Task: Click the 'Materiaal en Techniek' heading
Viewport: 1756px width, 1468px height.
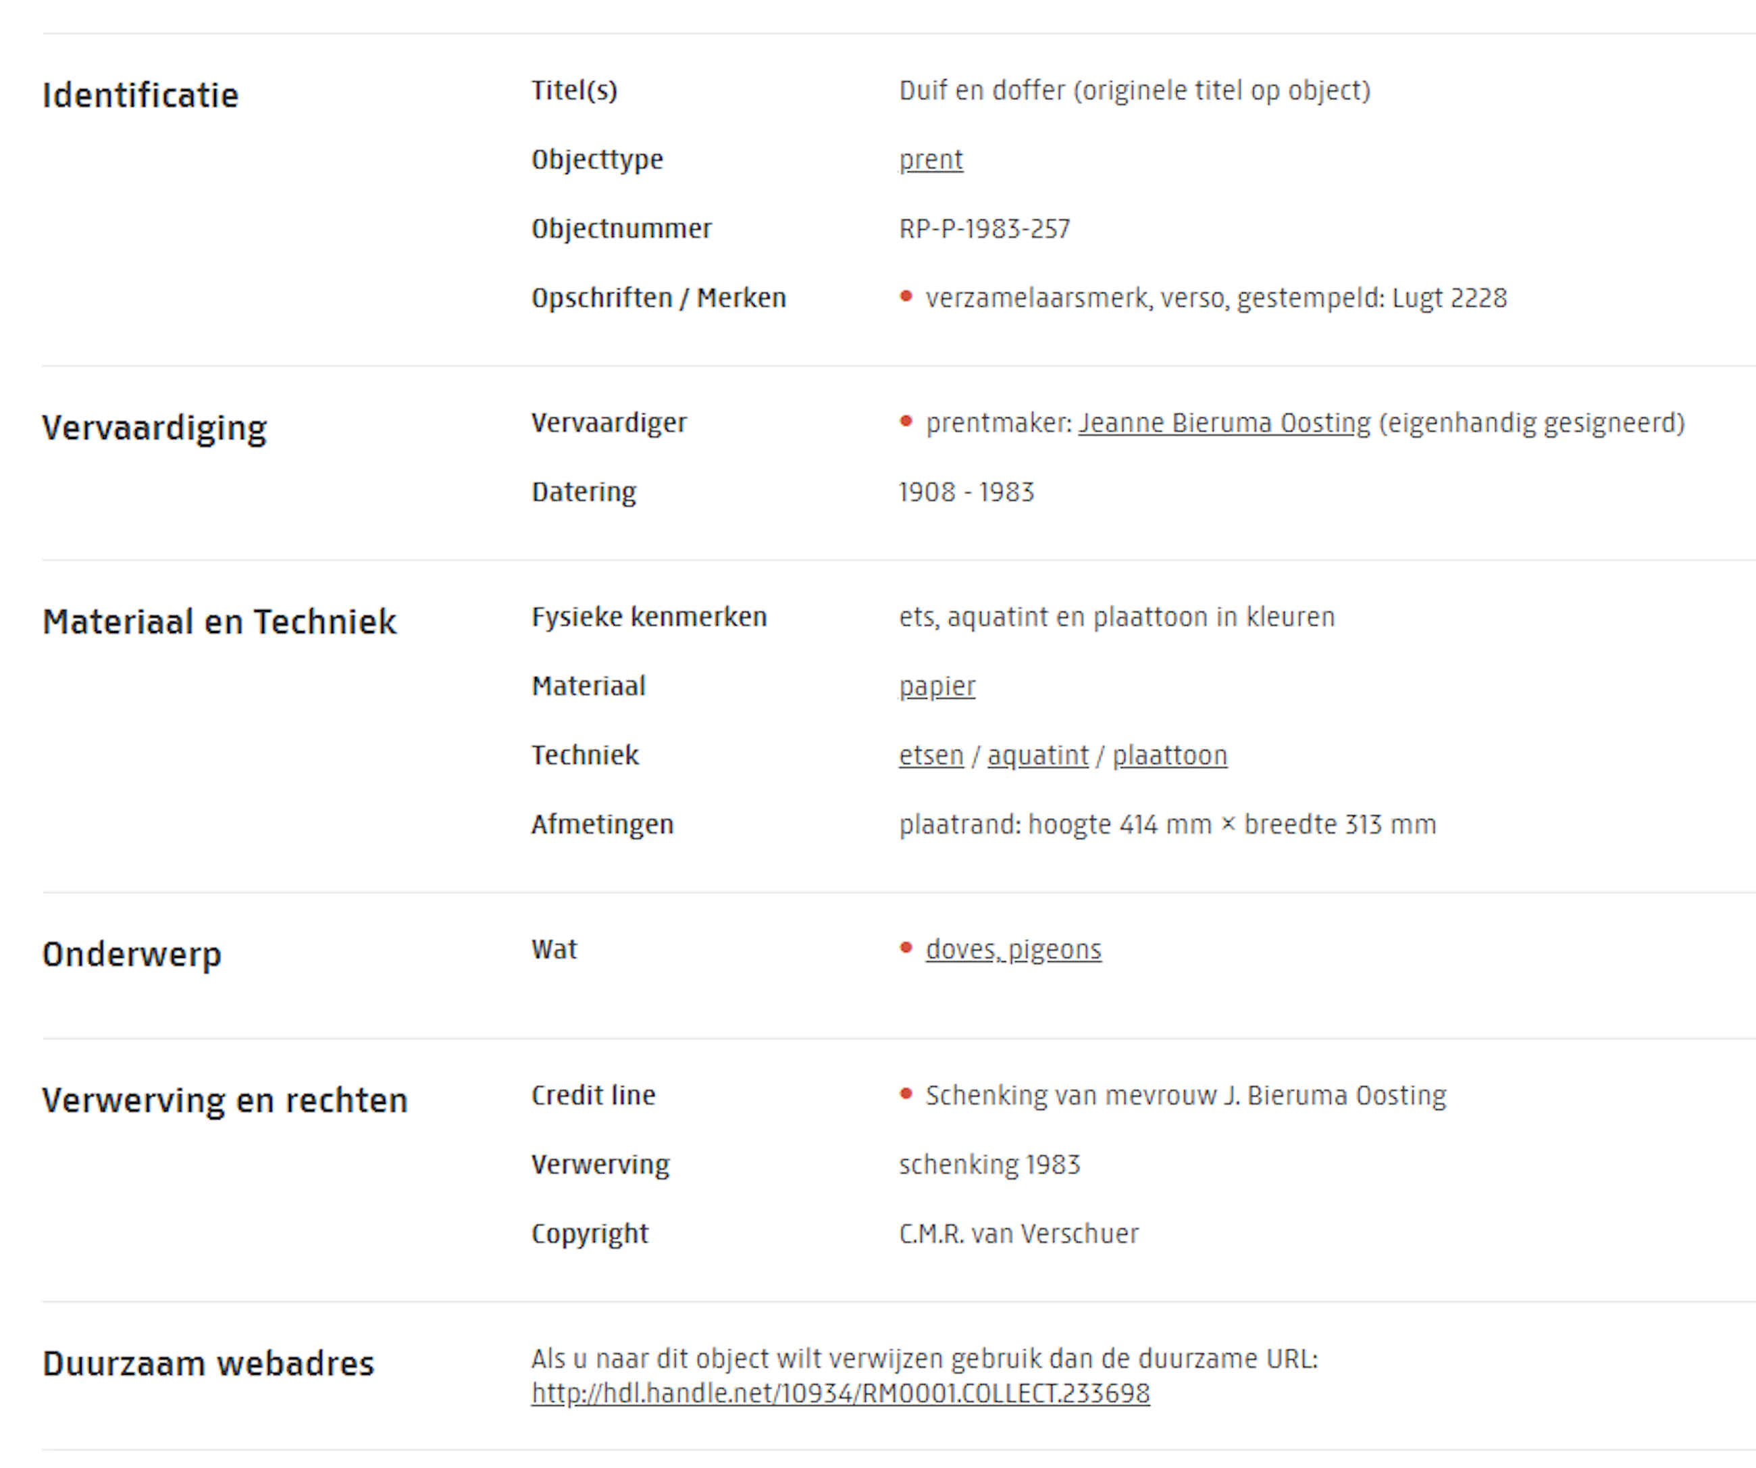Action: (x=219, y=622)
